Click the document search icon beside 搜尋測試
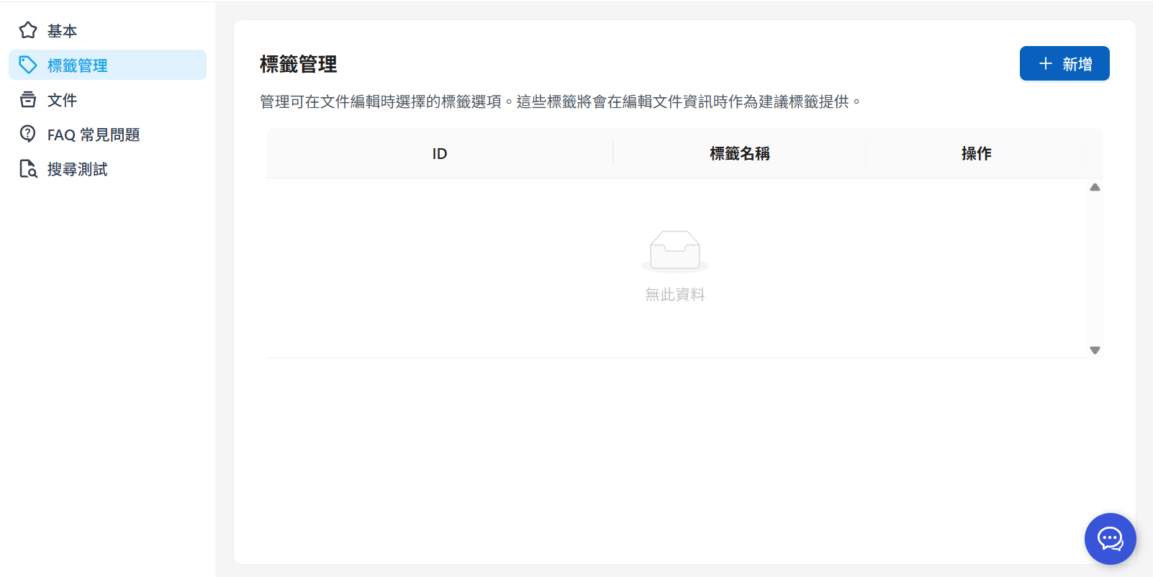The height and width of the screenshot is (577, 1153). 28,169
